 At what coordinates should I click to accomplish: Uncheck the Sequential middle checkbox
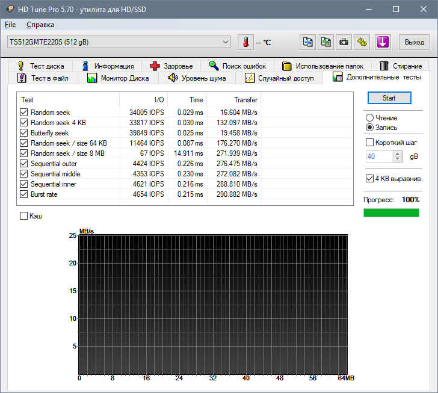[x=23, y=173]
